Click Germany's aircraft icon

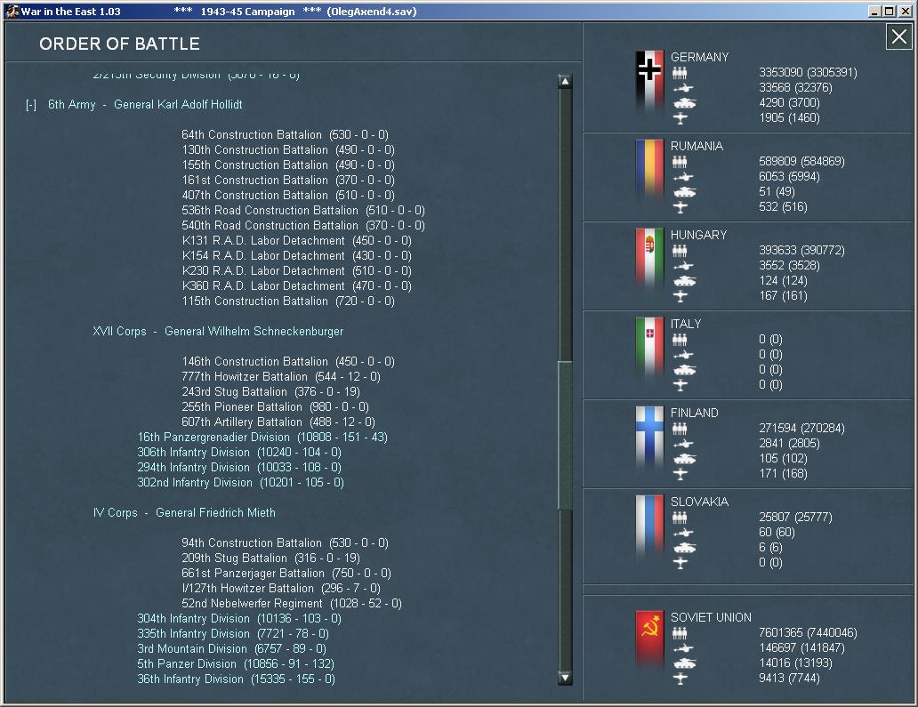(x=680, y=118)
